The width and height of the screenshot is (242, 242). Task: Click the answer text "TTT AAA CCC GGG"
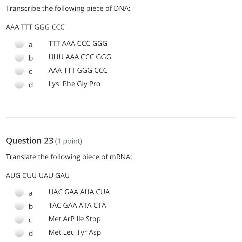click(x=78, y=44)
